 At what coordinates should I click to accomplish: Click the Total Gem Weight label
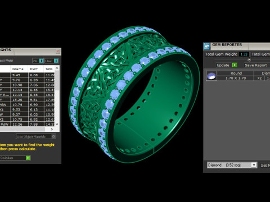pyautogui.click(x=221, y=54)
